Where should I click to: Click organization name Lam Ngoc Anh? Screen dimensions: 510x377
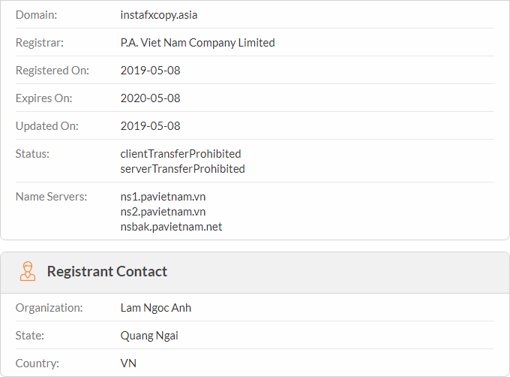(x=156, y=308)
